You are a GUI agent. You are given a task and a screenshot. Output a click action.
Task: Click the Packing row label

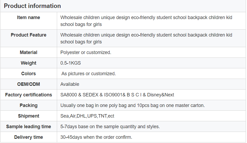(28, 105)
